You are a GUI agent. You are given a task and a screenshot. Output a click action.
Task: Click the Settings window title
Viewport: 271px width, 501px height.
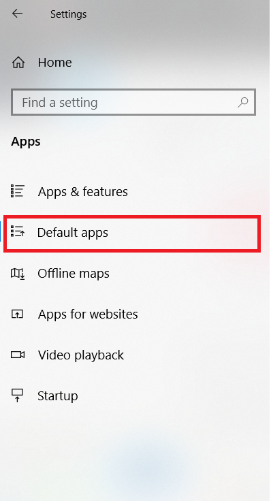coord(68,14)
